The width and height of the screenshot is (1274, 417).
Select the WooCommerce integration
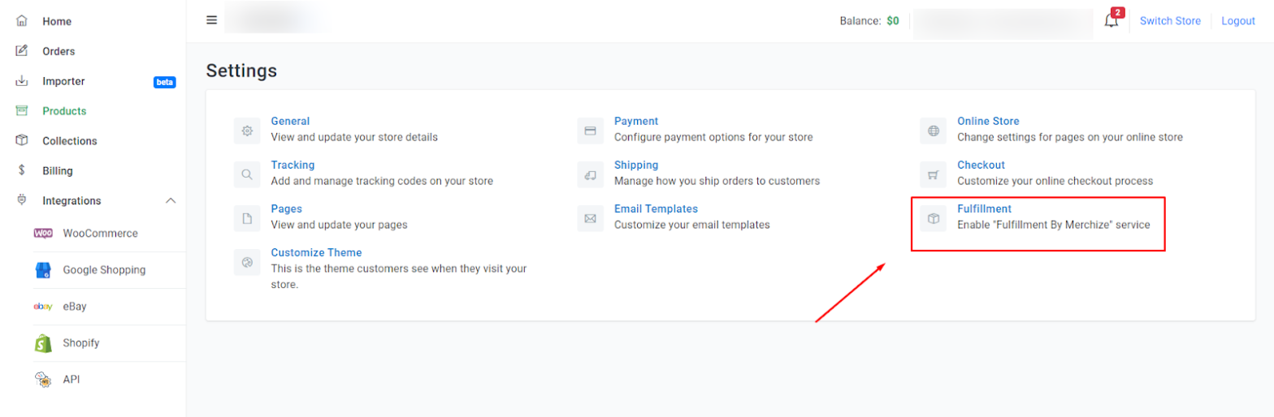101,233
